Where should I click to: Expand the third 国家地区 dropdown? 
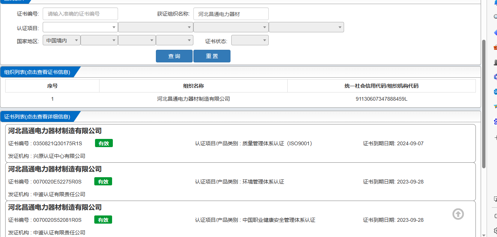point(137,40)
